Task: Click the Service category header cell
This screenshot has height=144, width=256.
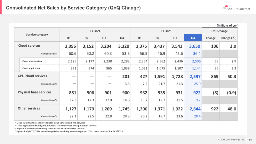Action: click(x=37, y=35)
